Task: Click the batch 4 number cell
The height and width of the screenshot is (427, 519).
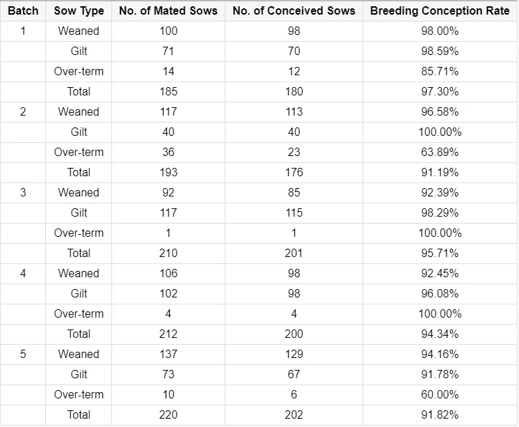Action: pos(23,274)
